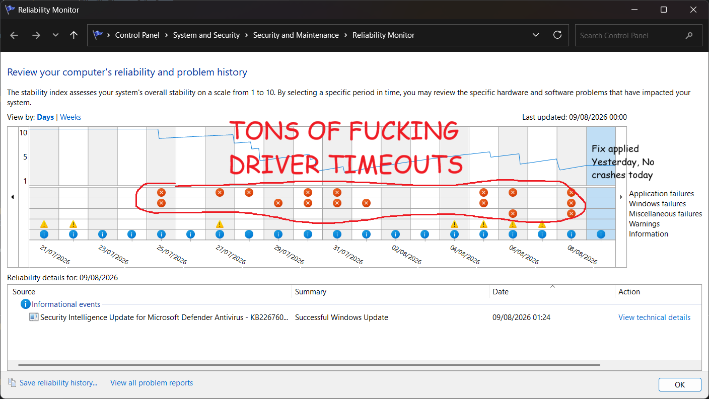The width and height of the screenshot is (709, 399).
Task: Select the Windows failure icon for 29/07/2026
Action: tap(278, 203)
